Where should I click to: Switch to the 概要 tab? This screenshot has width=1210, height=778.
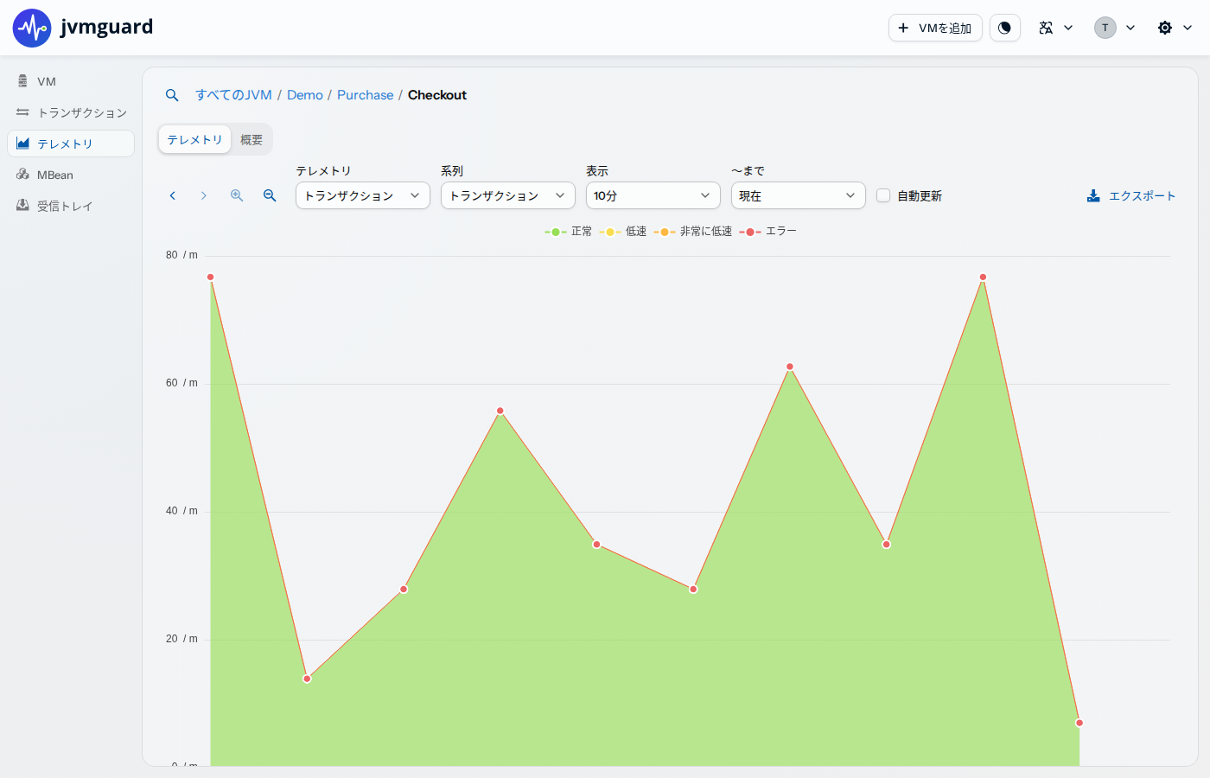pos(252,139)
